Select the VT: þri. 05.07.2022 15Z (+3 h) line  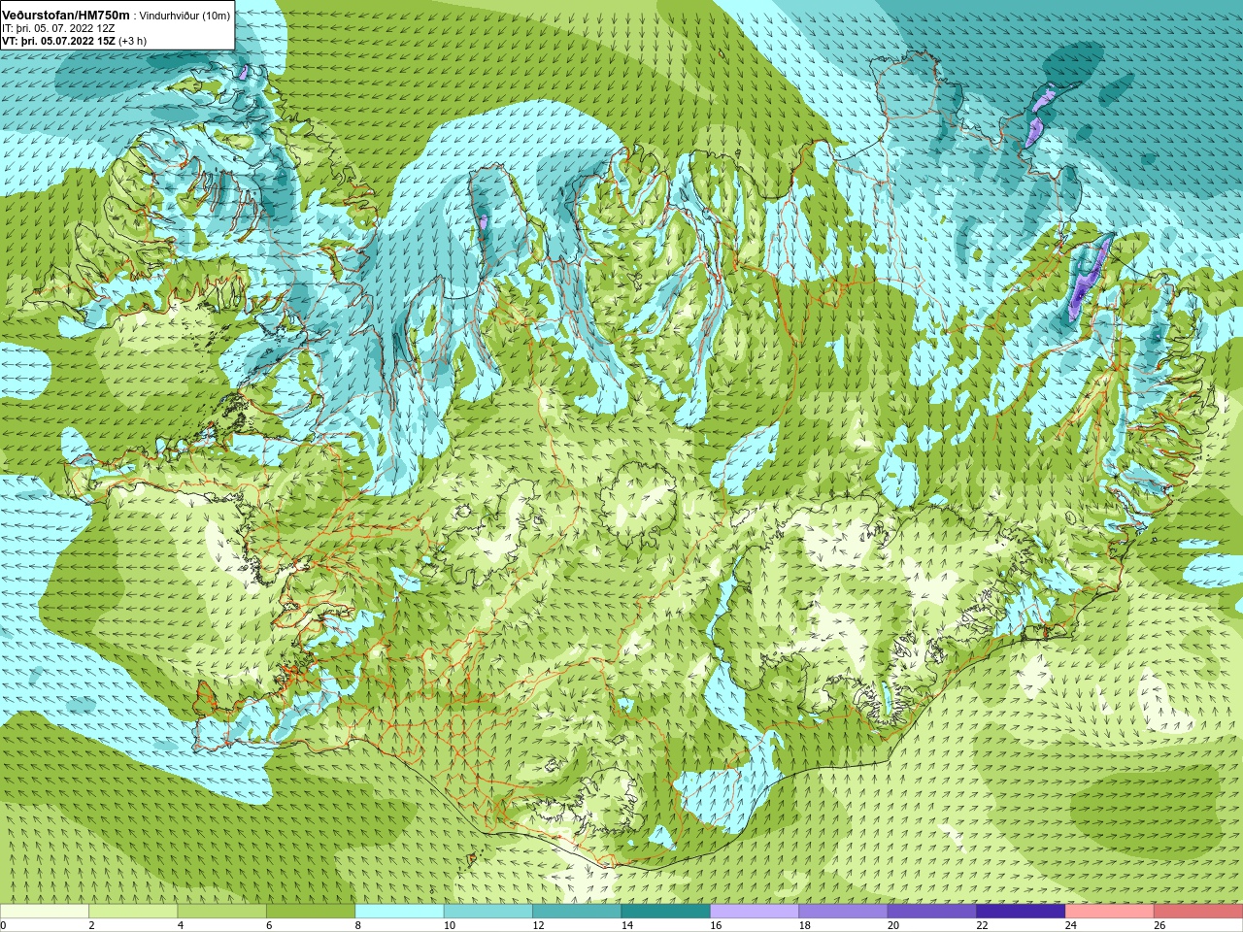click(x=74, y=41)
